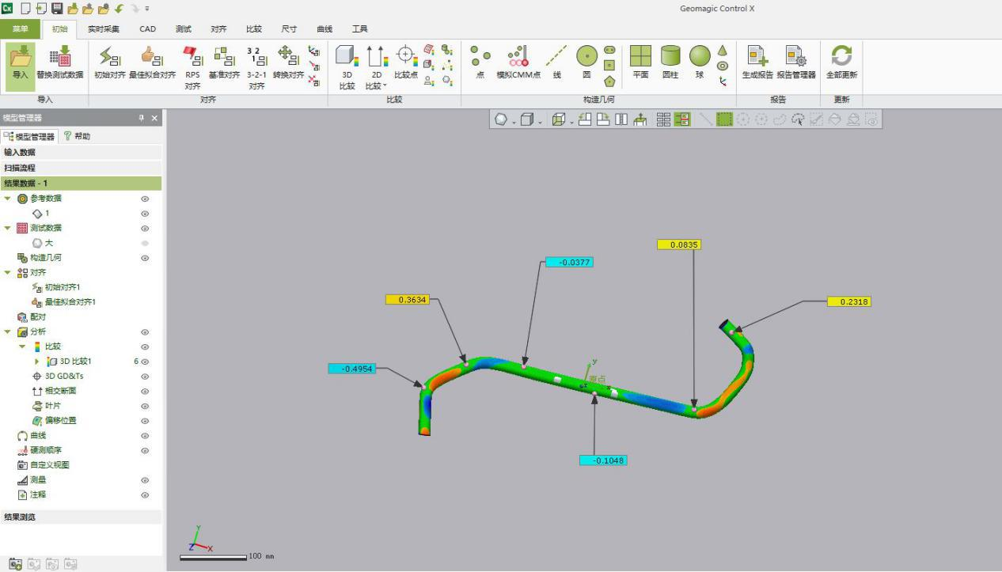Choose the 圆柱 cylinder geometry tool
This screenshot has width=1002, height=572.
coord(670,63)
